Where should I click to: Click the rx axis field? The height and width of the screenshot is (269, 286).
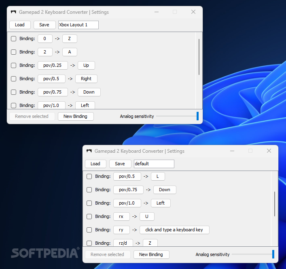tap(121, 216)
